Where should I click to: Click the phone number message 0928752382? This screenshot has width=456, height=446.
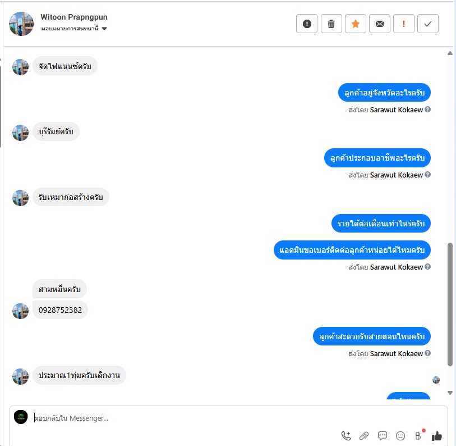(60, 310)
